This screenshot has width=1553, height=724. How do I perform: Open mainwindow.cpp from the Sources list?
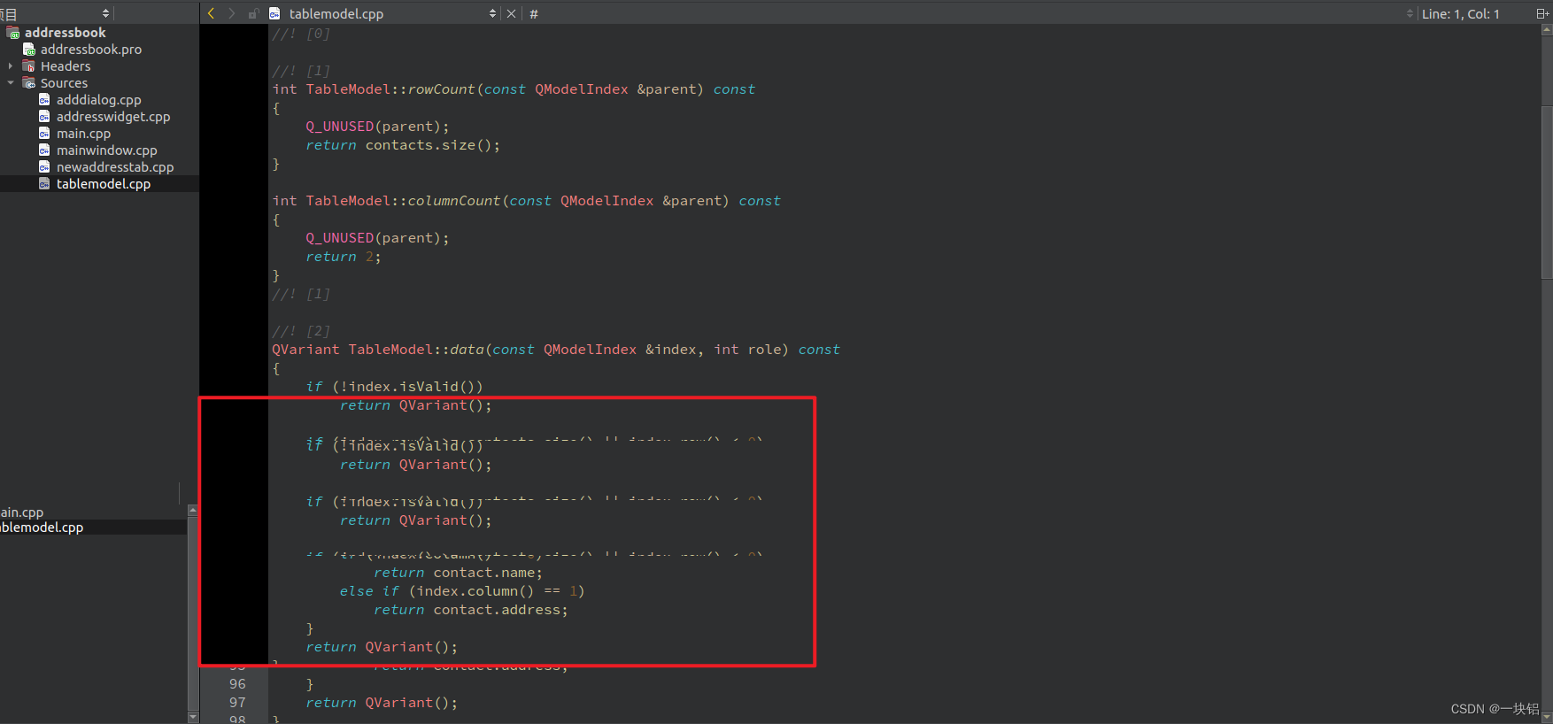click(106, 150)
